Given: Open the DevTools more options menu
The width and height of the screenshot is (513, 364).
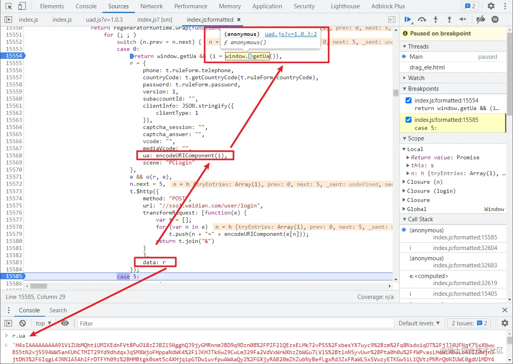Looking at the screenshot, I should pyautogui.click(x=505, y=6).
